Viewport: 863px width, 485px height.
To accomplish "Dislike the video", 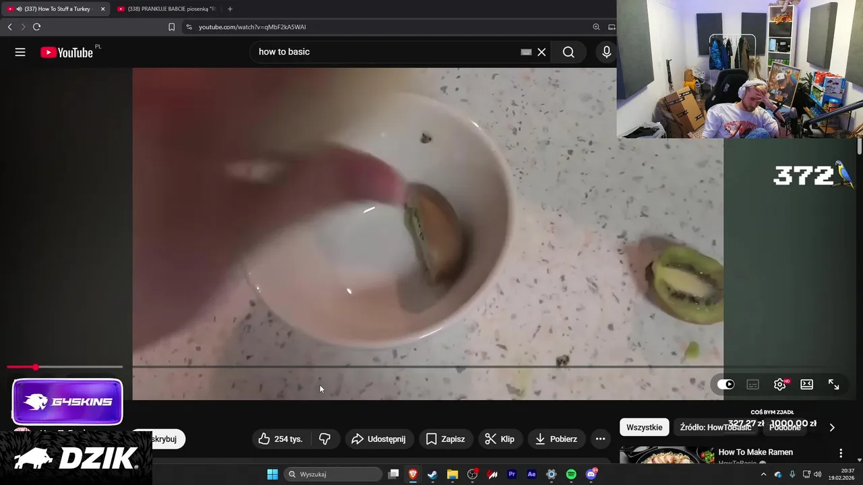I will 324,439.
